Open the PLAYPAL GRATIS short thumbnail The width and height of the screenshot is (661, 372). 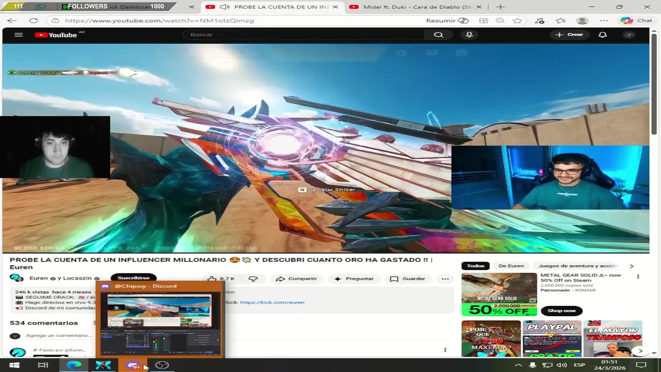(x=552, y=338)
